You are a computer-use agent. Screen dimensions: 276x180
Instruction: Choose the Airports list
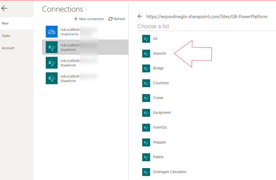pos(159,53)
